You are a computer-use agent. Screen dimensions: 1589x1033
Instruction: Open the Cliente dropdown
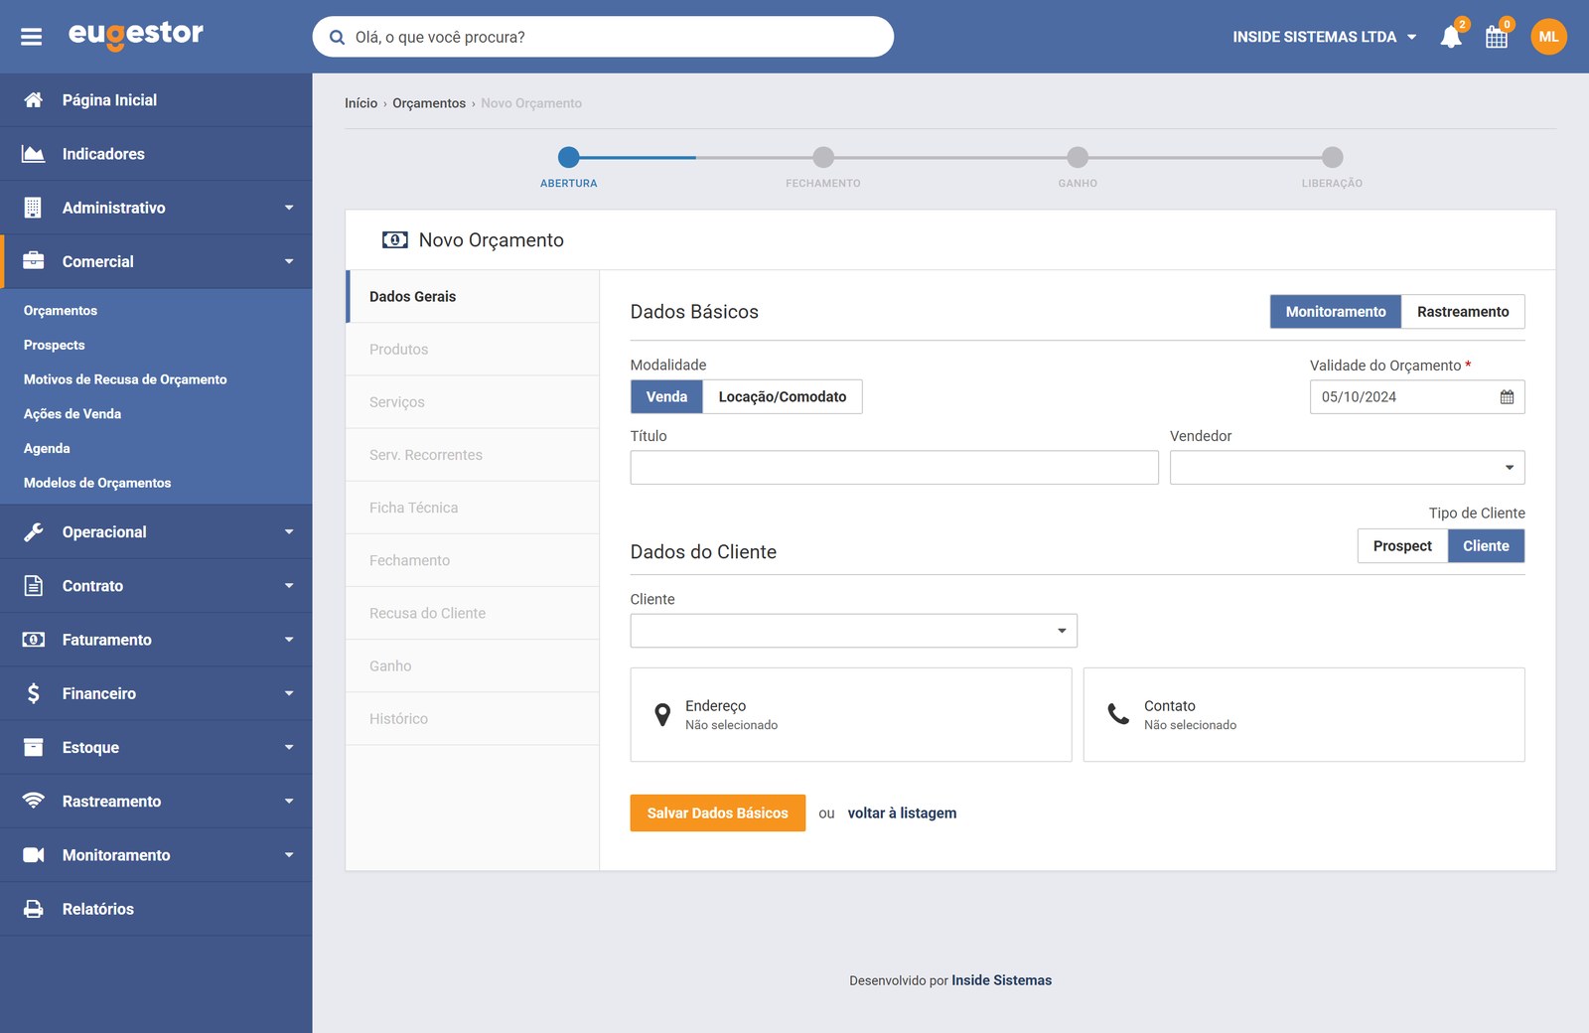click(853, 631)
